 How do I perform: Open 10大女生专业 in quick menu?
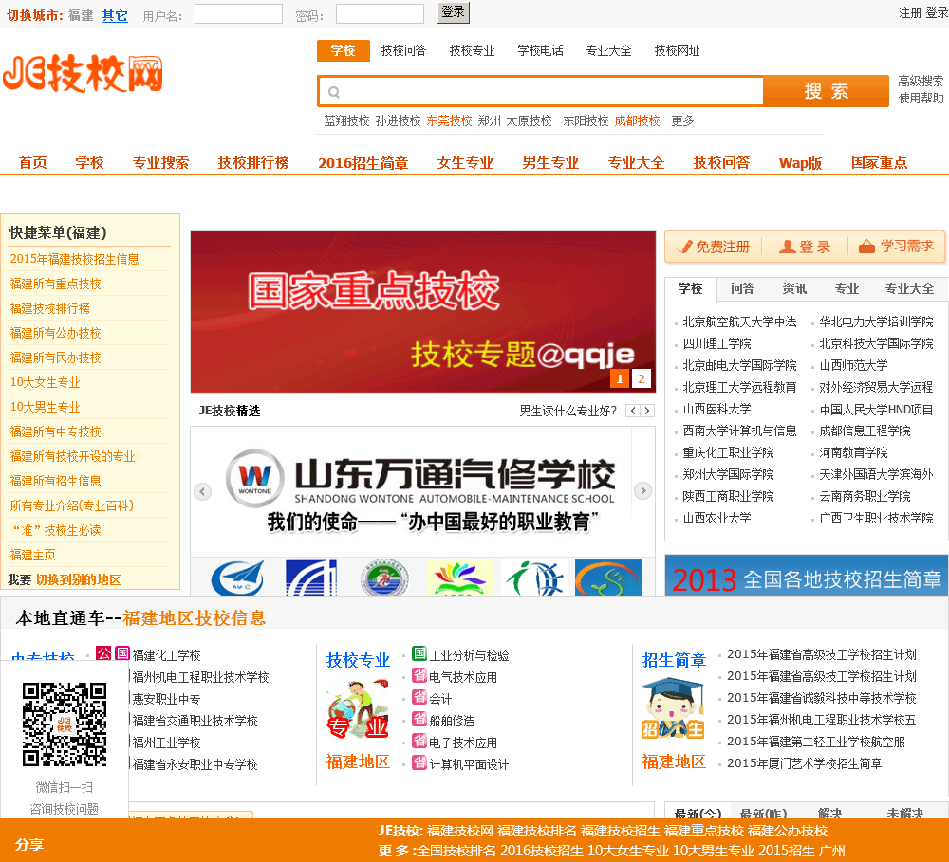(45, 382)
